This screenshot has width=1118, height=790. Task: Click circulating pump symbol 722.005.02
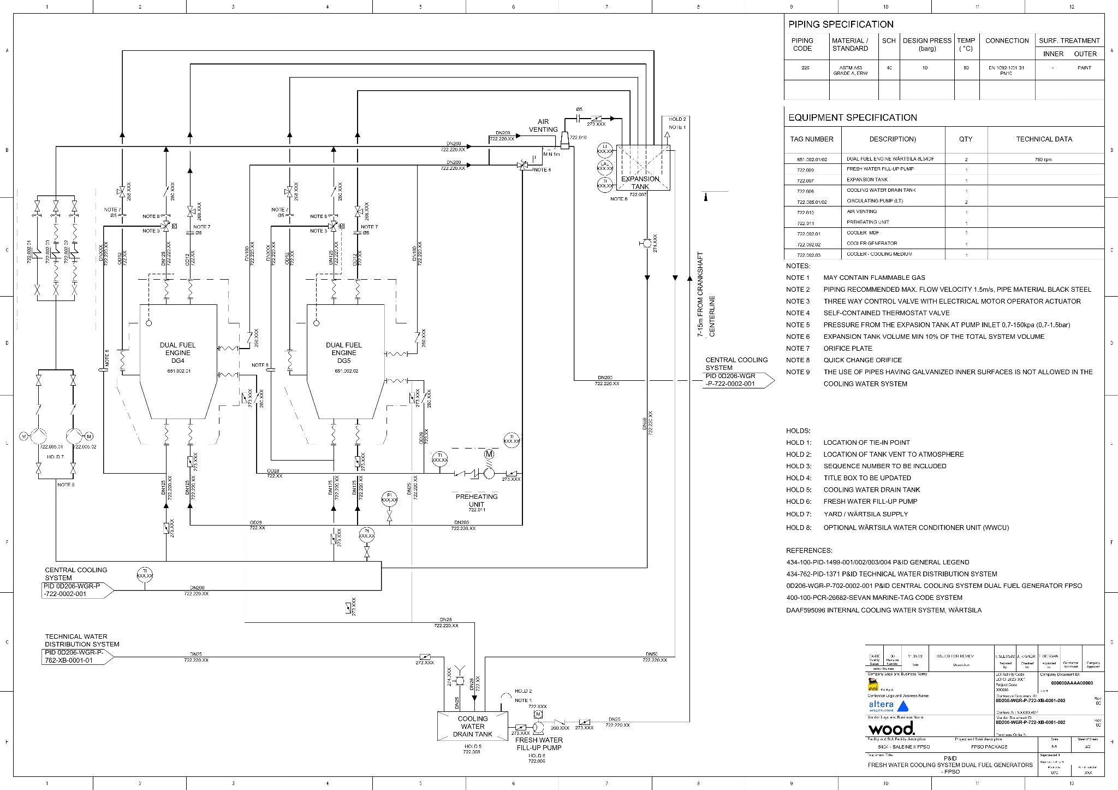[x=75, y=436]
